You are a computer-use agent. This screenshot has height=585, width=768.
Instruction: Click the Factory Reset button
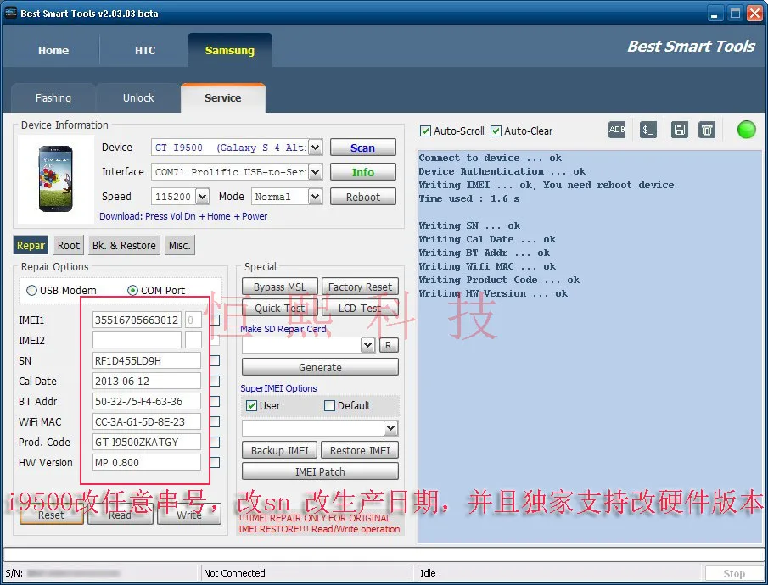click(360, 287)
